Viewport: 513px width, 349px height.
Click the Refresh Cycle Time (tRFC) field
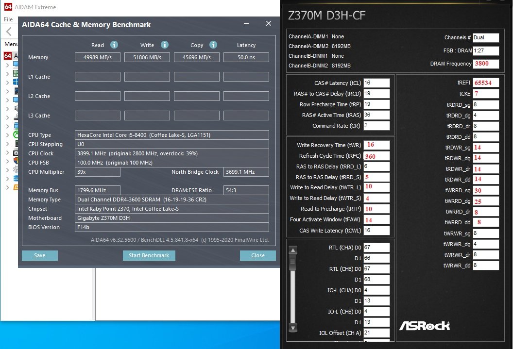[x=376, y=156]
